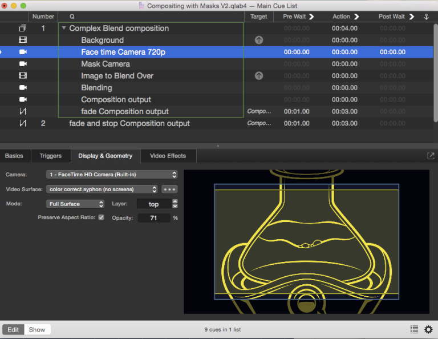Screen dimensions: 438x339
Task: Switch to Show mode
Action: (37, 329)
